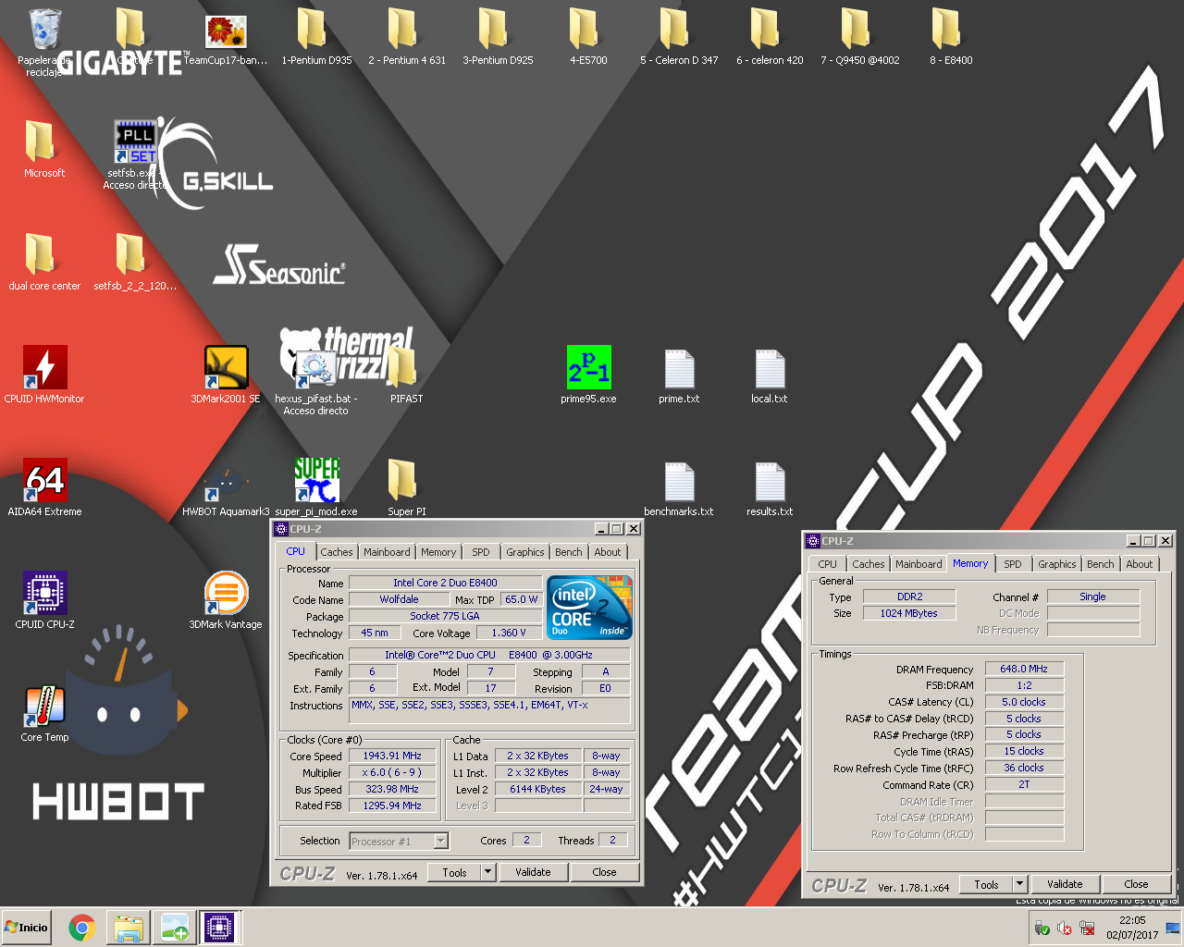Viewport: 1184px width, 947px height.
Task: Click the CPU-Z taskbar button
Action: (x=218, y=928)
